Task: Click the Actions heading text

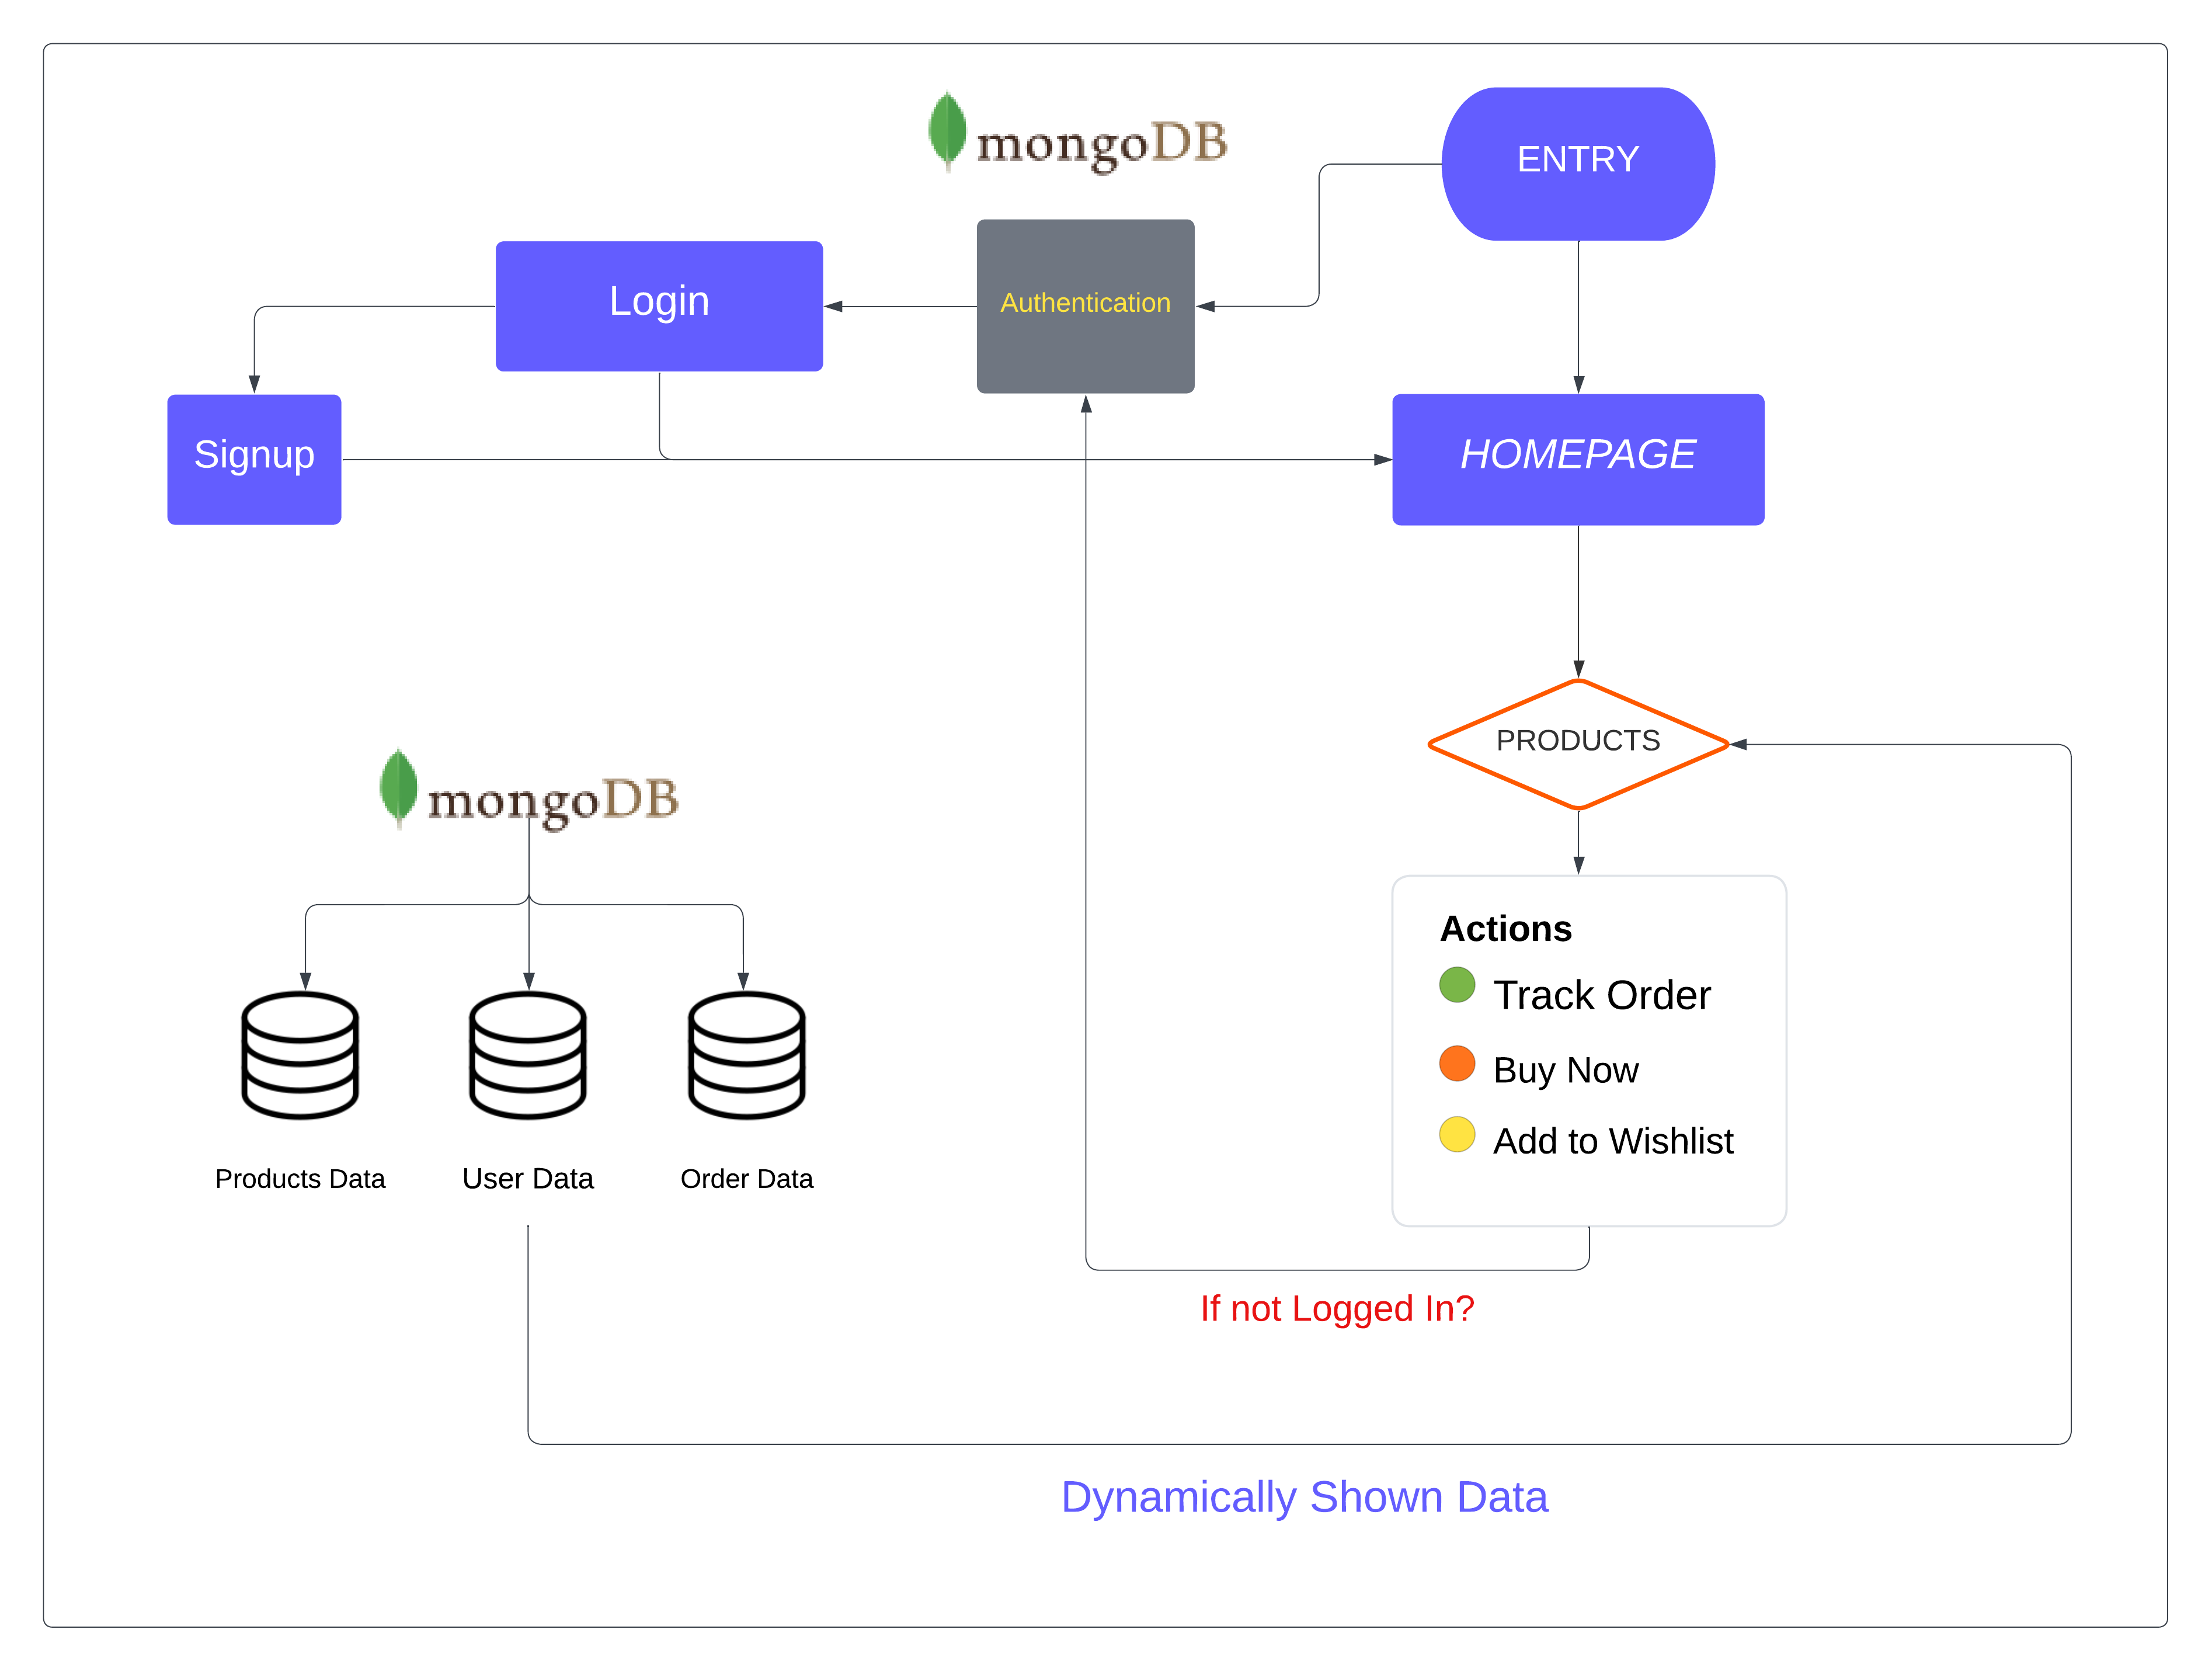Action: [x=1506, y=929]
